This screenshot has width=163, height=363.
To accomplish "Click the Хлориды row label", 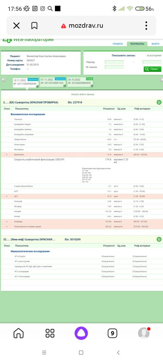I will click(18, 221).
